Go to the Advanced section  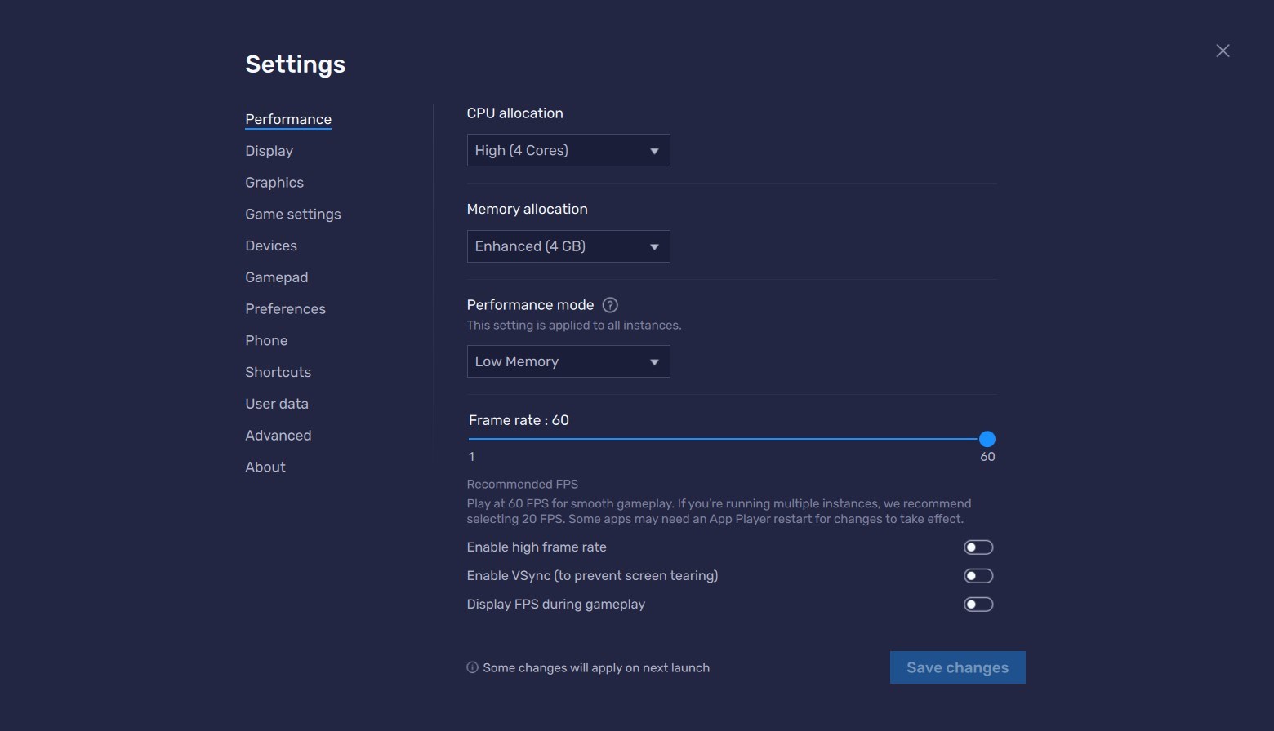[x=278, y=436]
